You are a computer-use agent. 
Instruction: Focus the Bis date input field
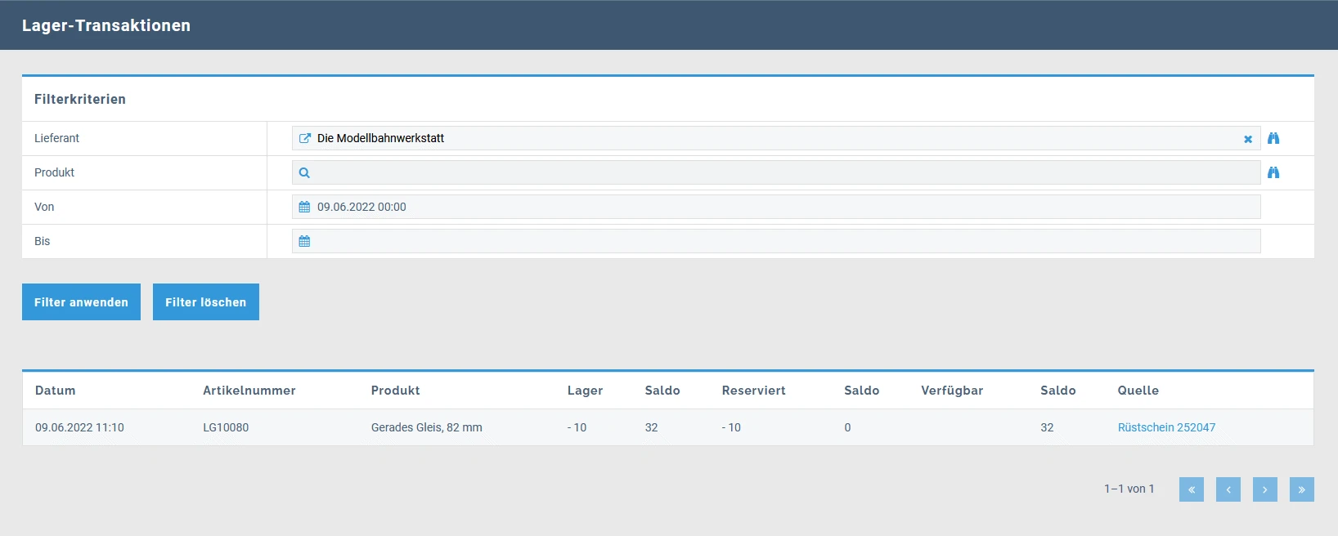pyautogui.click(x=776, y=241)
